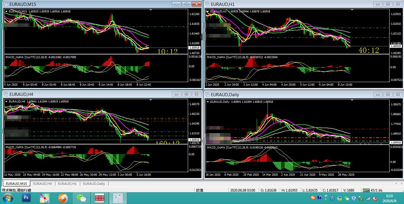Expand the H4 chart label triangle menu

(6, 102)
